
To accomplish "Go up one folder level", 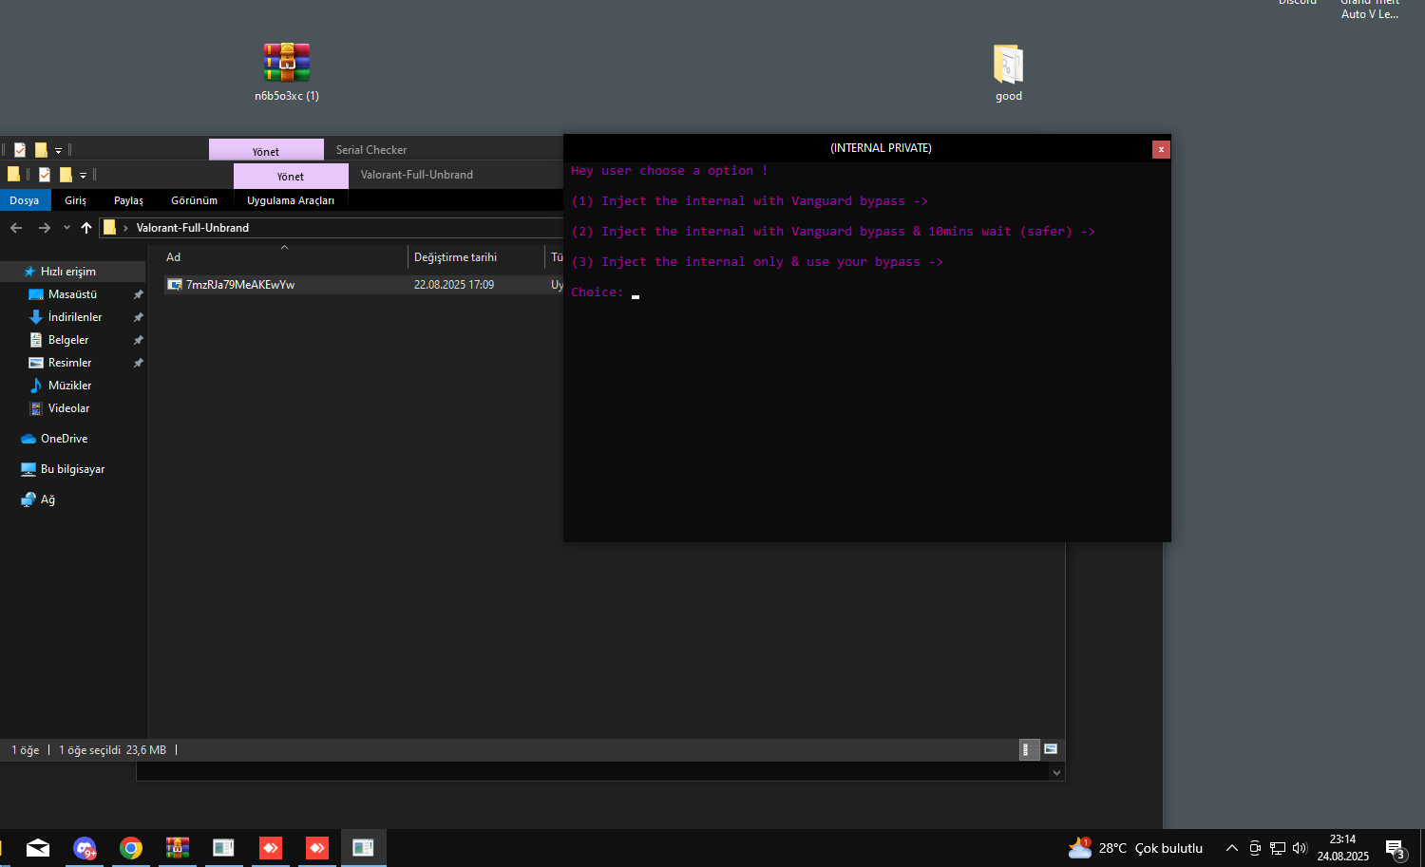I will click(86, 228).
